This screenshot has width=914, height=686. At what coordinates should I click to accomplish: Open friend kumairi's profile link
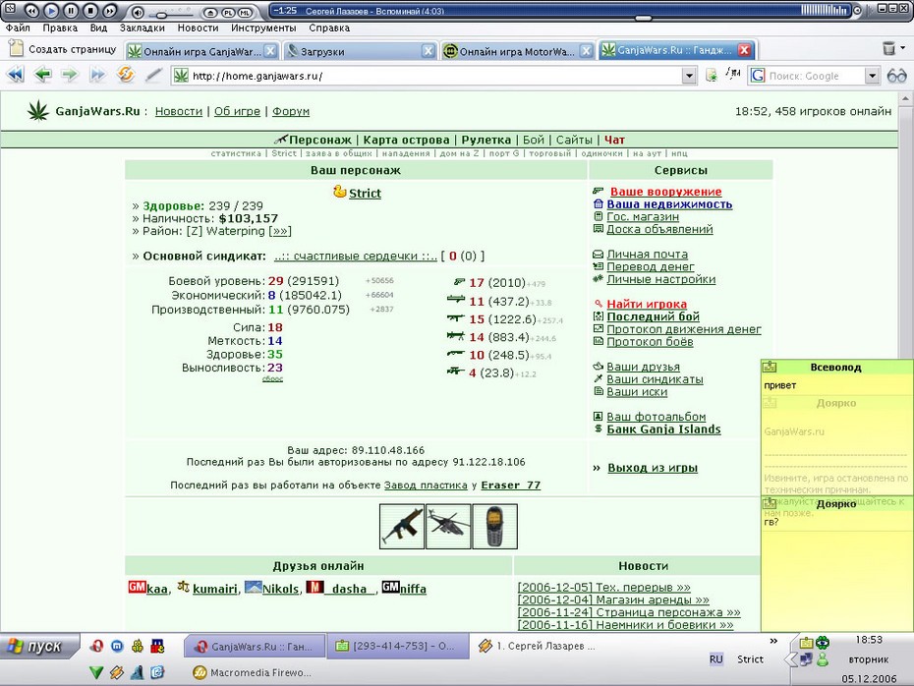(x=214, y=590)
